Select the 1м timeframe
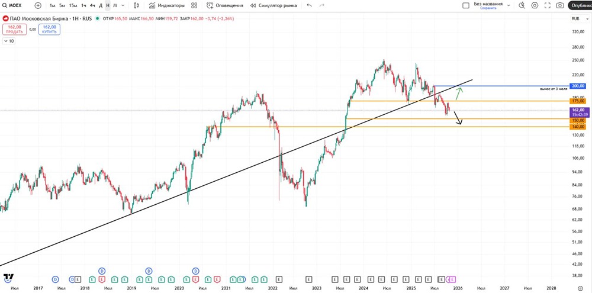Image resolution: width=592 pixels, height=293 pixels. point(53,6)
